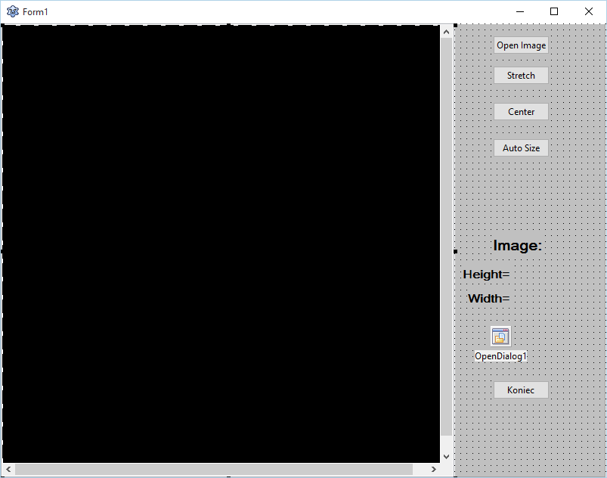Click the Koniec button

click(521, 390)
